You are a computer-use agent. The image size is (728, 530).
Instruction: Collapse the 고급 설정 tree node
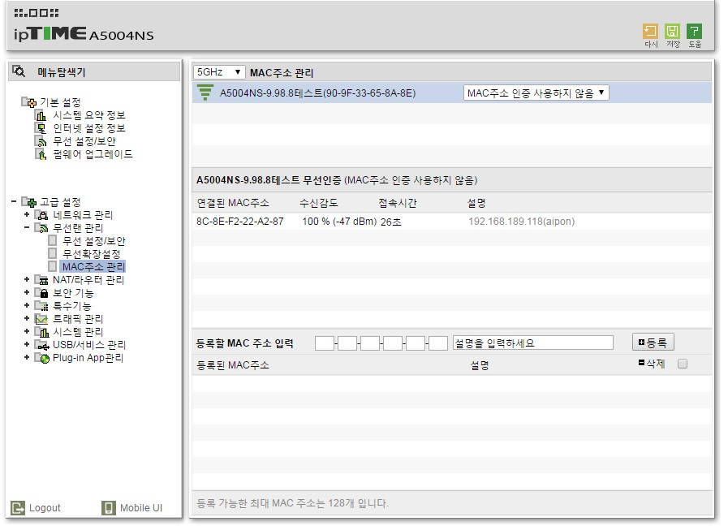(14, 201)
